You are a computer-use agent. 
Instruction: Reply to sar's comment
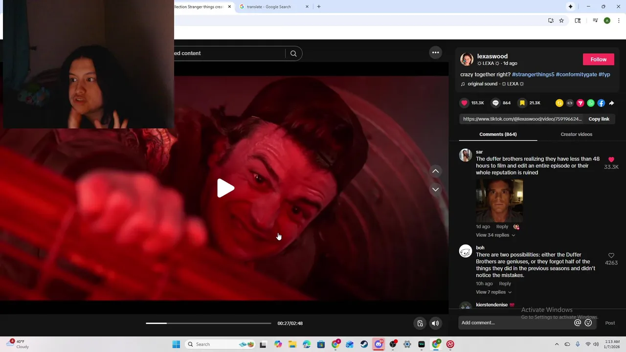pyautogui.click(x=502, y=226)
